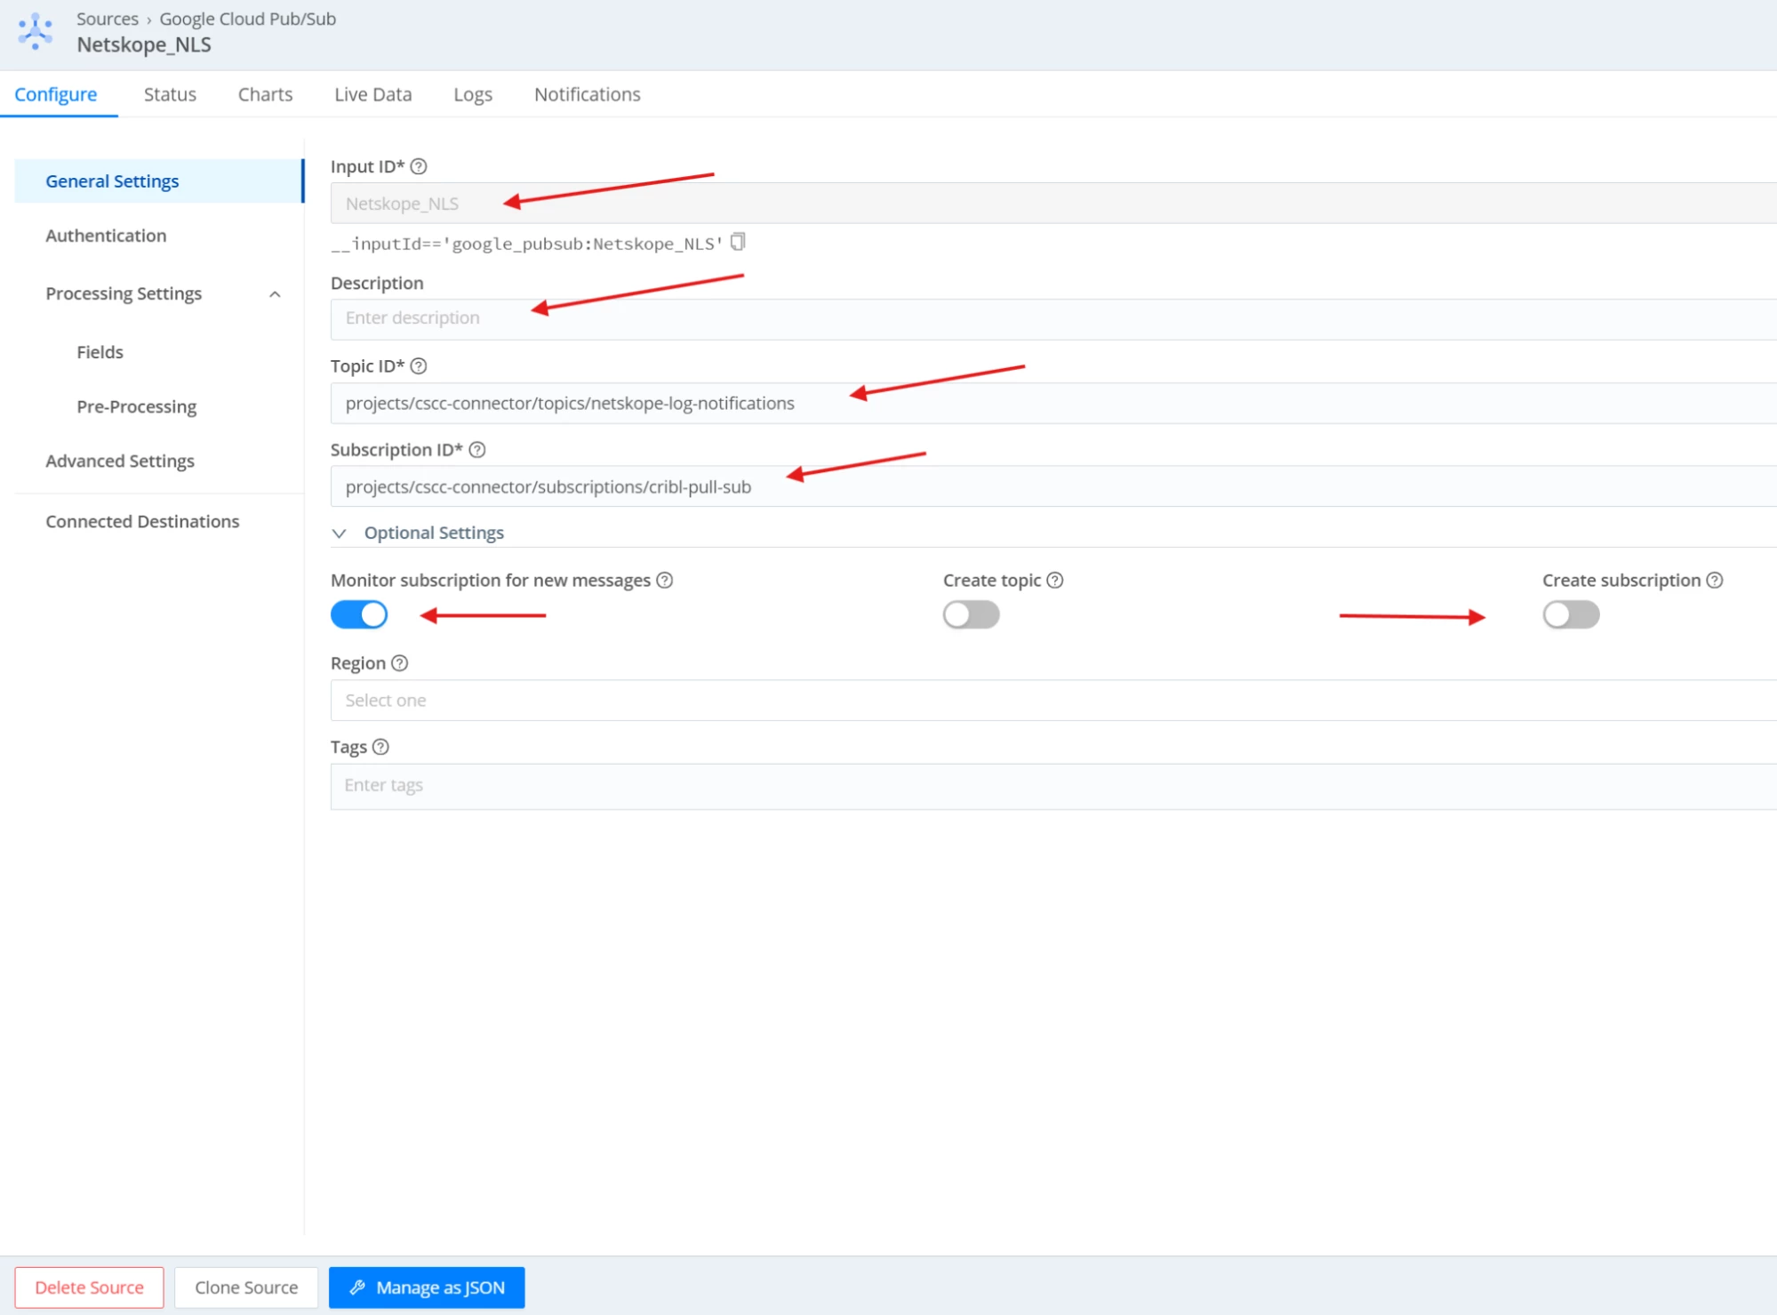
Task: Enable the Create topic toggle
Action: [971, 614]
